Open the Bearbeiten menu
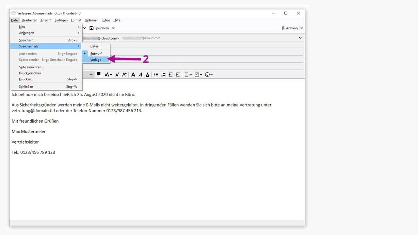The width and height of the screenshot is (418, 235). (29, 20)
